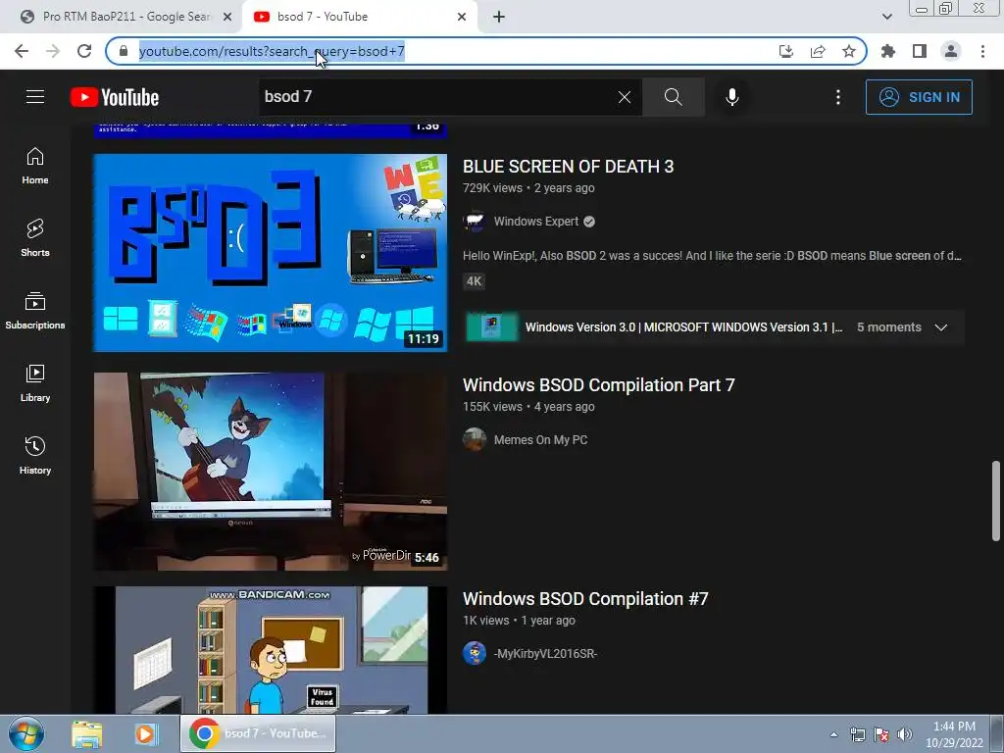Viewport: 1004px width, 753px height.
Task: Open the Chrome tab search dropdown
Action: coord(886,17)
